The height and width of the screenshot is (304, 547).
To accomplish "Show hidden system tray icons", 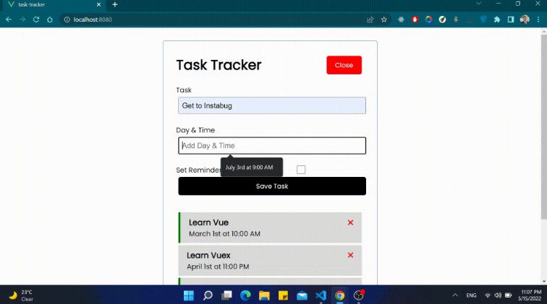I will (455, 295).
